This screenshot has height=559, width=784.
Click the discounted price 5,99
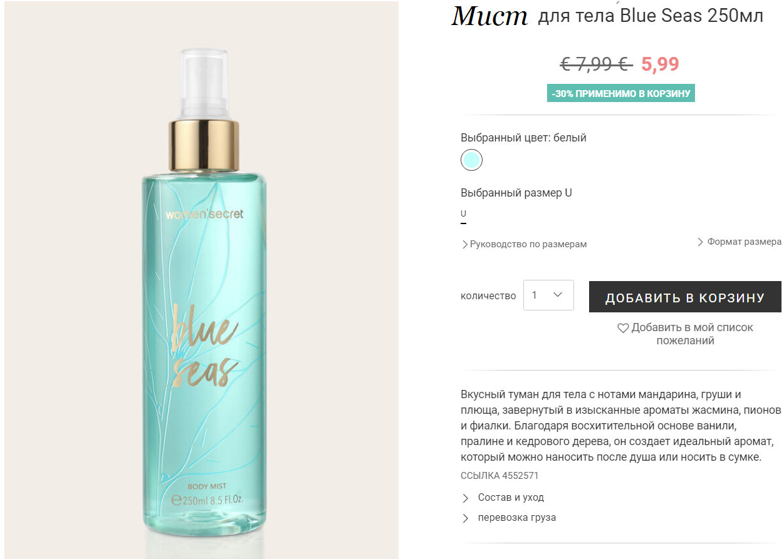coord(660,64)
